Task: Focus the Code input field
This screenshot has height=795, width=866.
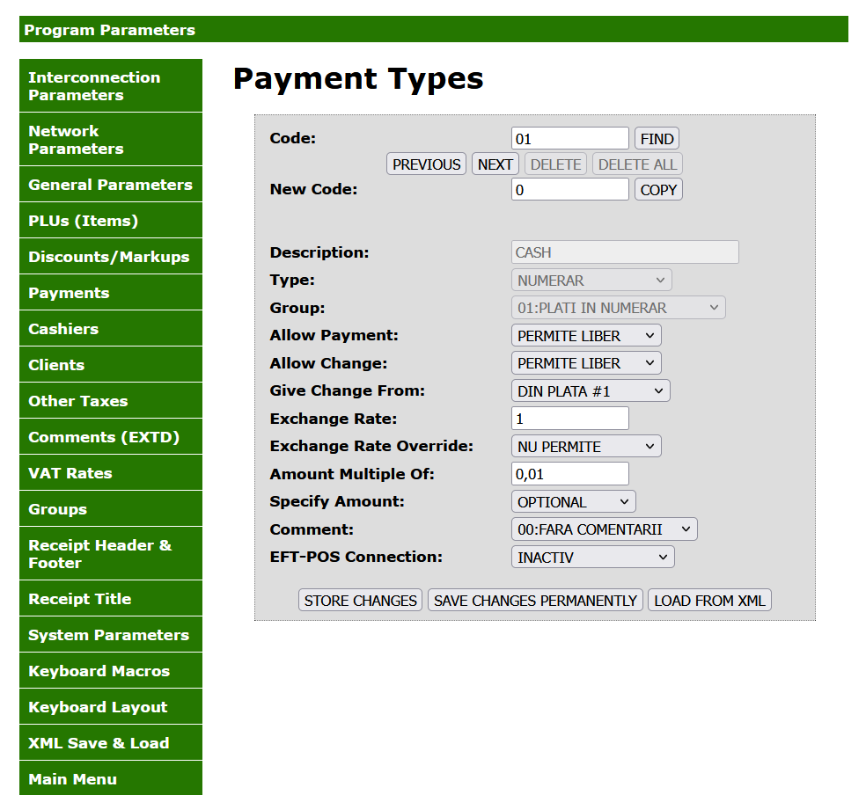Action: (x=569, y=139)
